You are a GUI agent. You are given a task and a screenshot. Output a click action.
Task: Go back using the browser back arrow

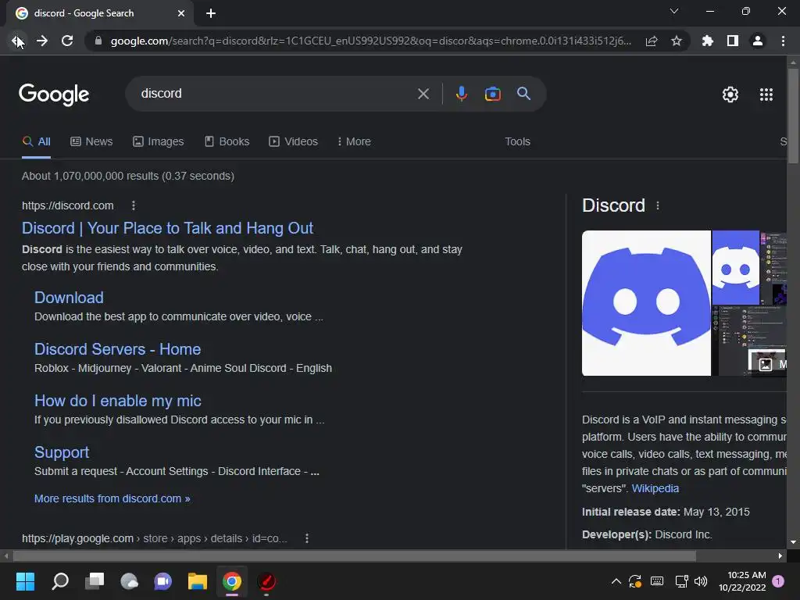(16, 41)
